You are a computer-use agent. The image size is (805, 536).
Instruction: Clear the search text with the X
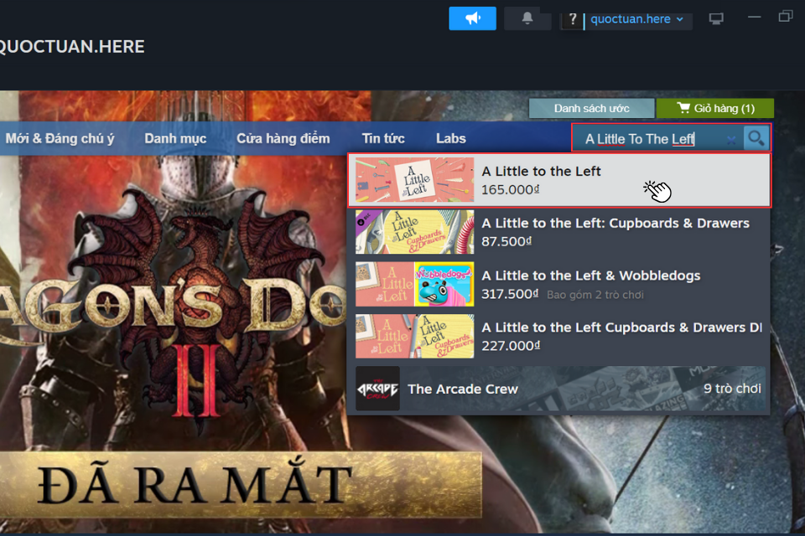[x=731, y=140]
